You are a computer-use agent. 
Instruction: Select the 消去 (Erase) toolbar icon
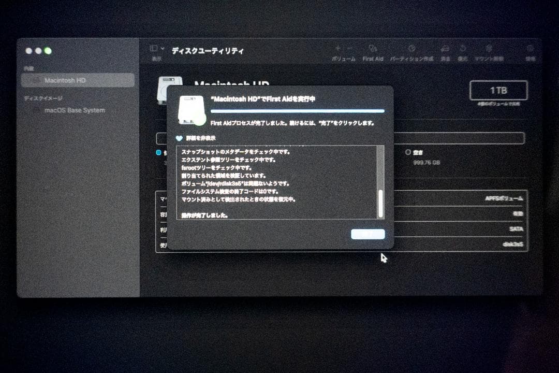click(x=444, y=49)
